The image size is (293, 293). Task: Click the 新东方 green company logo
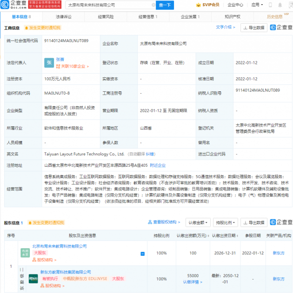pos(33,279)
